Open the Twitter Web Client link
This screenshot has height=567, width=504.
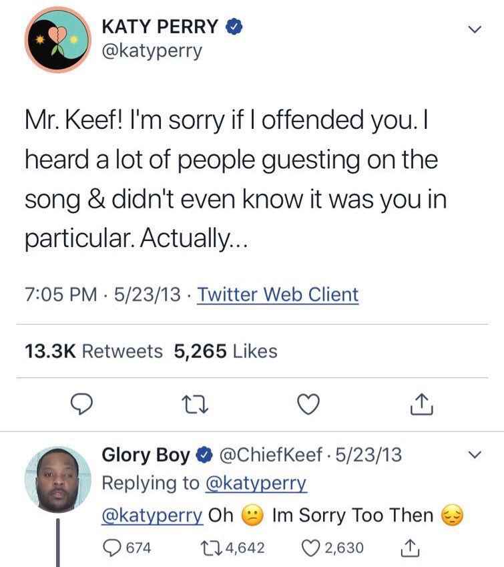(278, 295)
